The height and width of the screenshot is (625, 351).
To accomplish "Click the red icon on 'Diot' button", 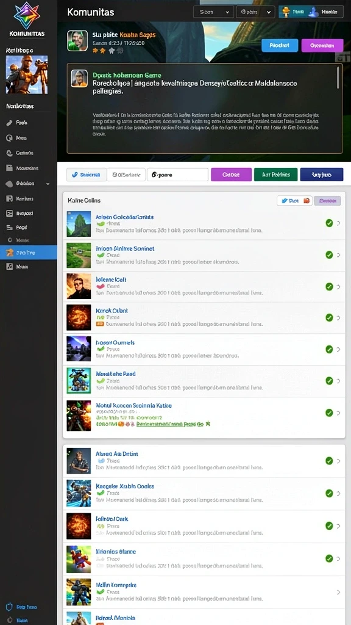I will [307, 201].
